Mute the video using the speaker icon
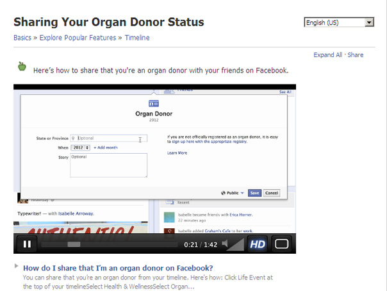This screenshot has height=291, width=387. pos(225,244)
